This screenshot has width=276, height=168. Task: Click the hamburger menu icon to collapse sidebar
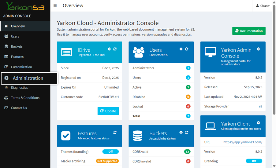55,5
